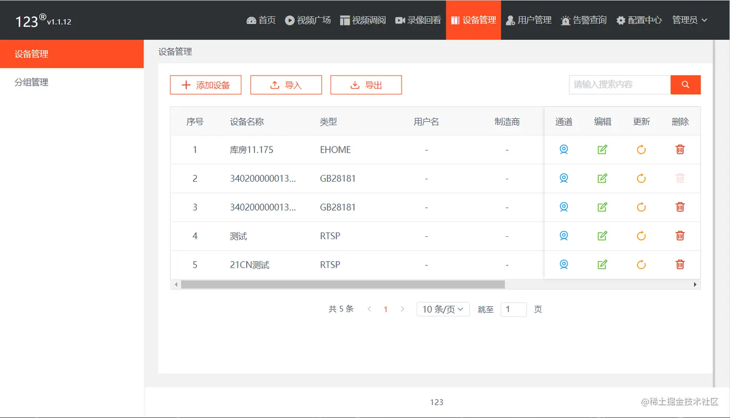Go to 首页 in top navigation
Viewport: 730px width, 418px height.
(x=261, y=20)
